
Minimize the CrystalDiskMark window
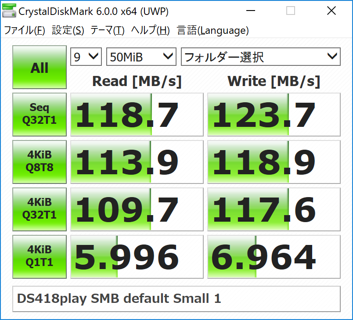[x=250, y=11]
